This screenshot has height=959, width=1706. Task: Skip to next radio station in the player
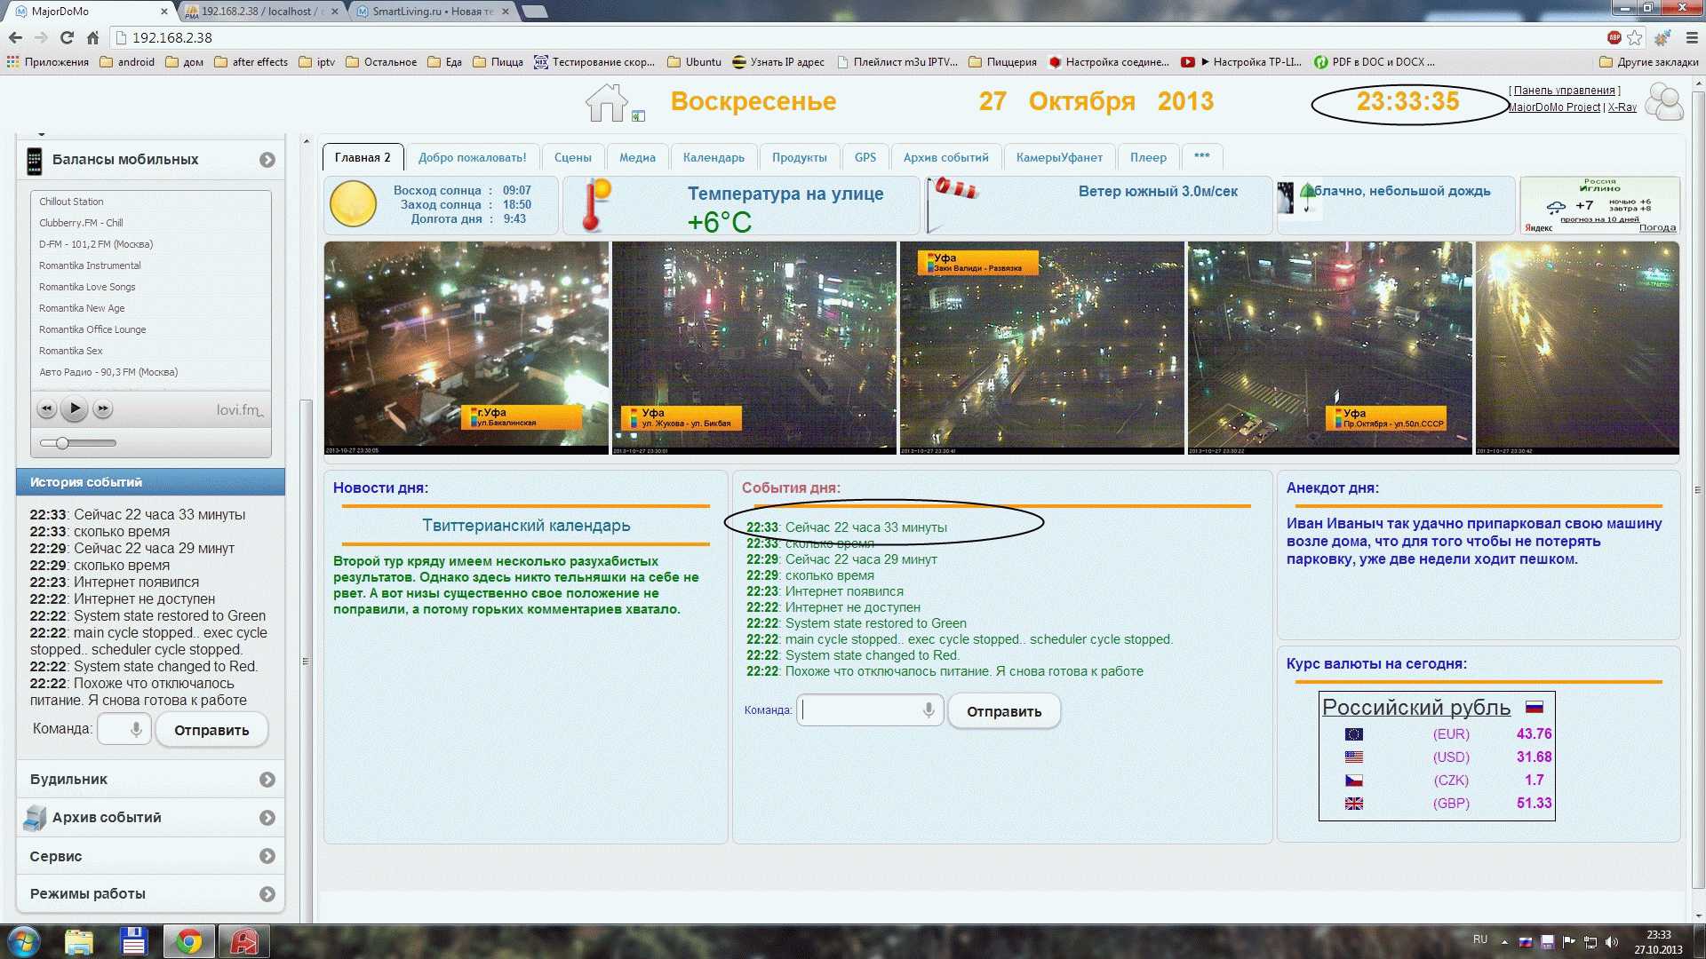[x=103, y=409]
